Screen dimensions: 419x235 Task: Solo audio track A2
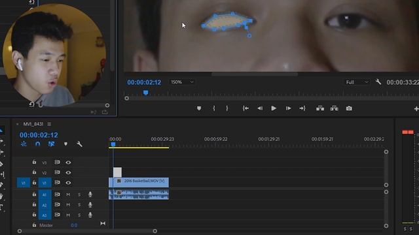click(x=79, y=205)
